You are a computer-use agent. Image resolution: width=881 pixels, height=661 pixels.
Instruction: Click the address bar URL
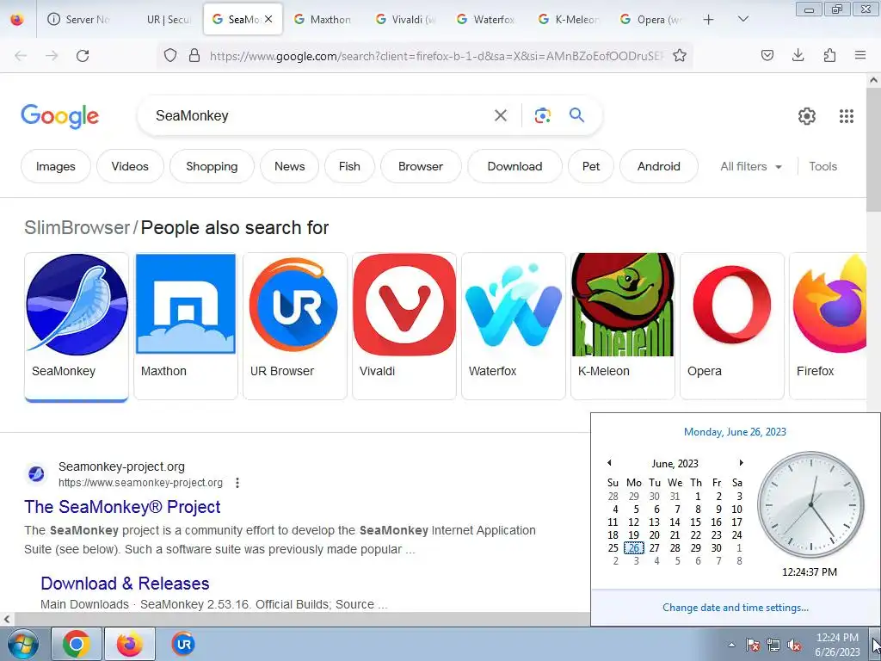coord(436,56)
